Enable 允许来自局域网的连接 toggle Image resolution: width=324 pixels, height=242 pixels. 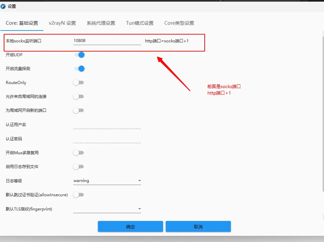point(78,97)
